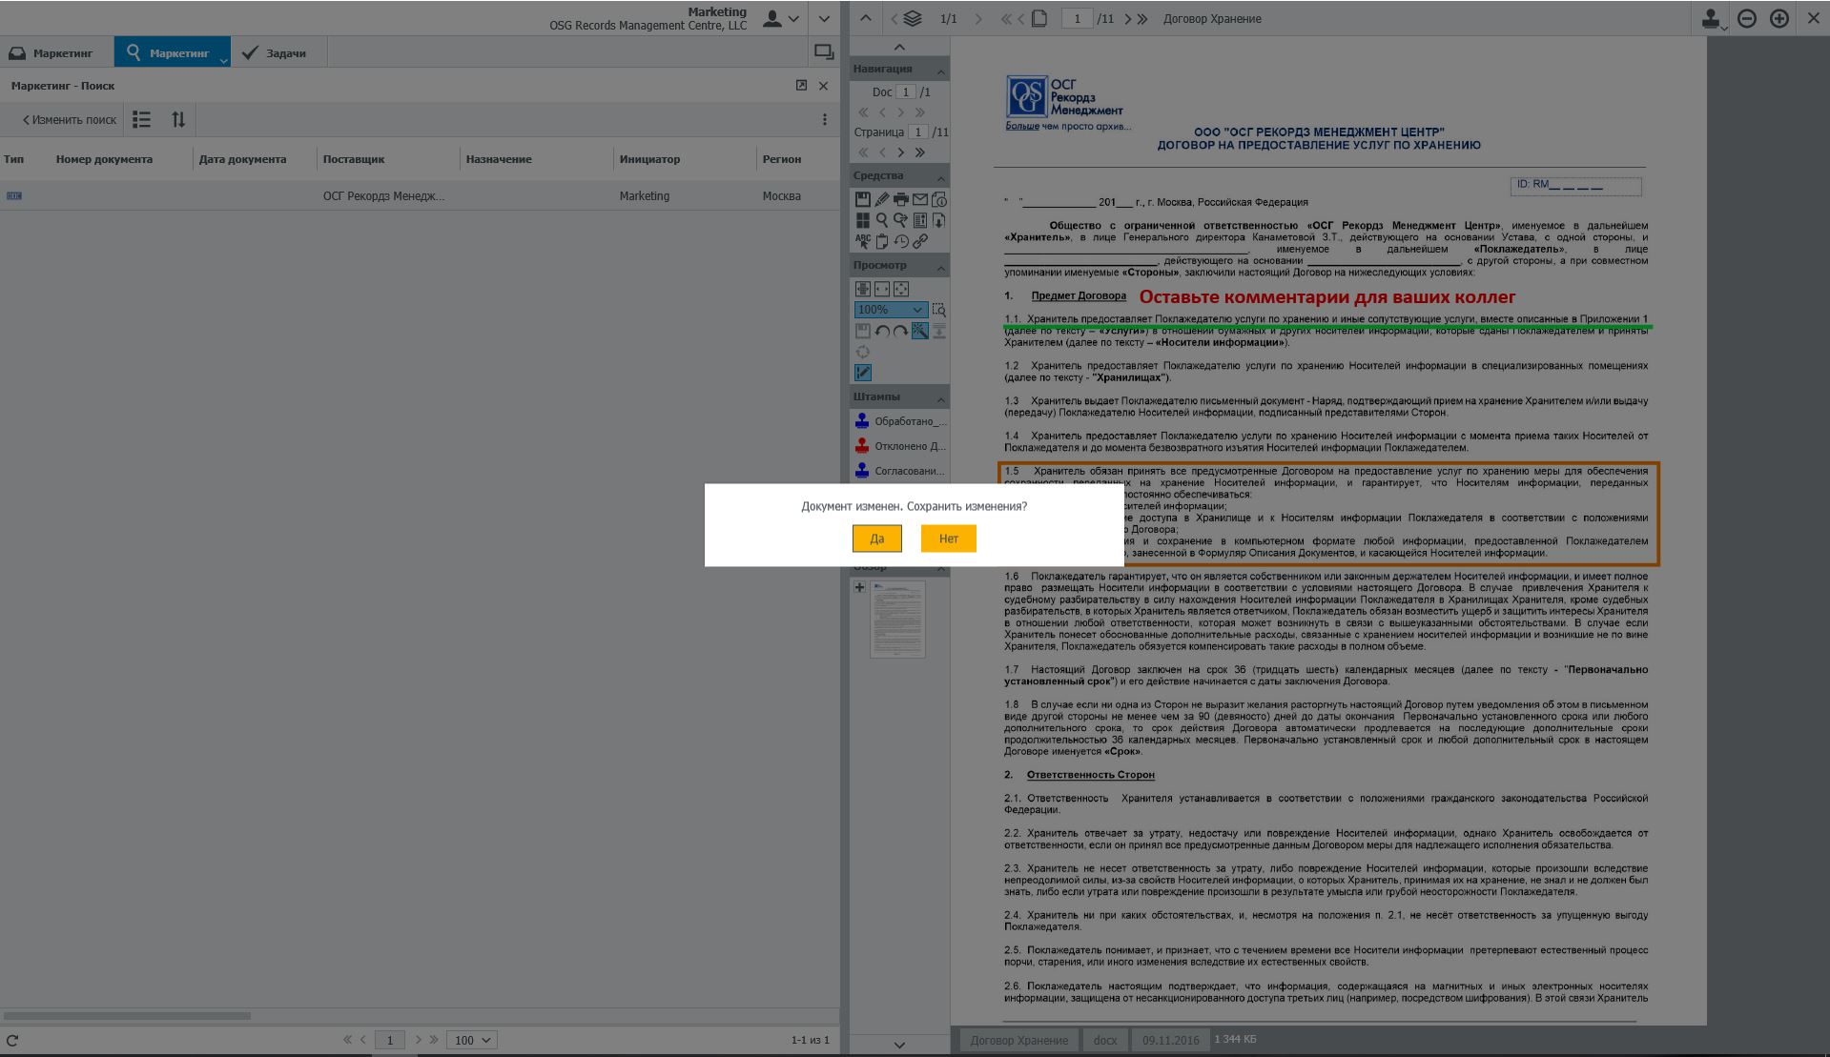1830x1057 pixels.
Task: Open the viewer user stamp dropdown
Action: [1714, 18]
